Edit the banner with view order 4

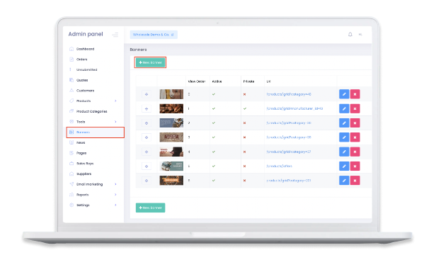click(344, 152)
